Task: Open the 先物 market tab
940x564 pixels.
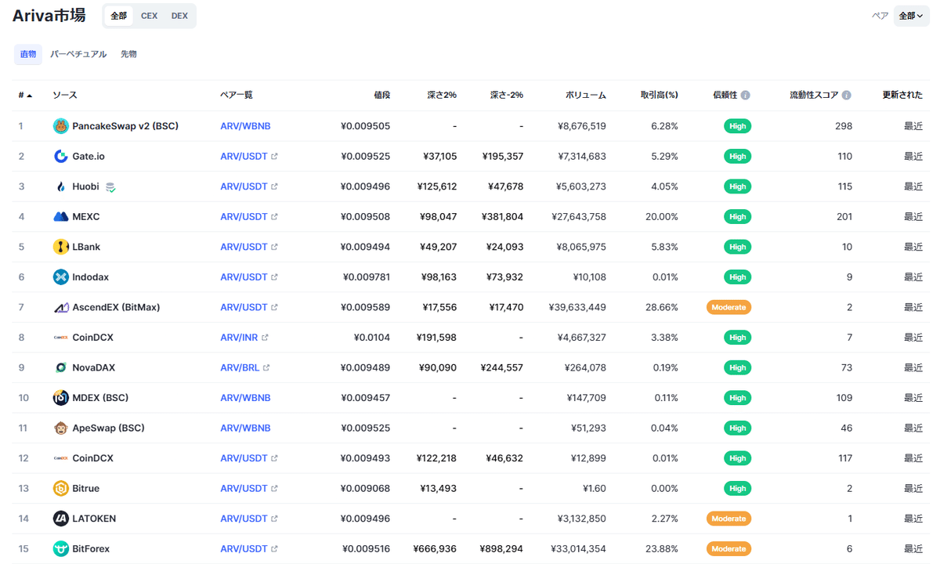Action: [128, 54]
